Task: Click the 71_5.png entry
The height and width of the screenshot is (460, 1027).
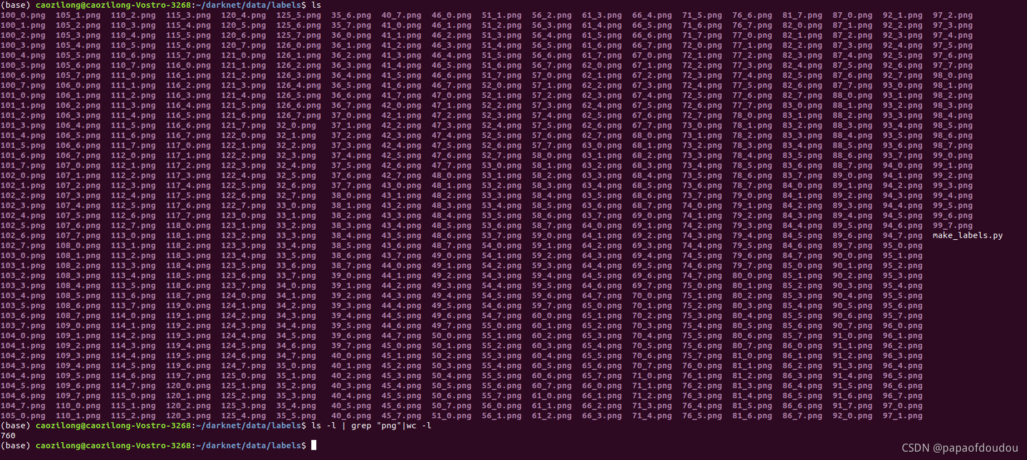Action: coord(702,15)
